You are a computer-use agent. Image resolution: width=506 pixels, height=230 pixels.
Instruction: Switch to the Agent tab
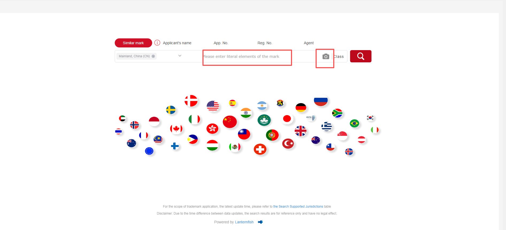309,43
